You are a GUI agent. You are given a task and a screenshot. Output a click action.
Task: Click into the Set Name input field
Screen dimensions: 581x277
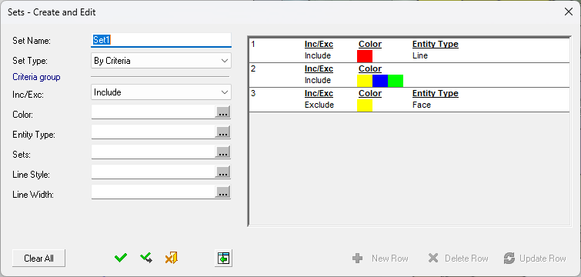161,40
